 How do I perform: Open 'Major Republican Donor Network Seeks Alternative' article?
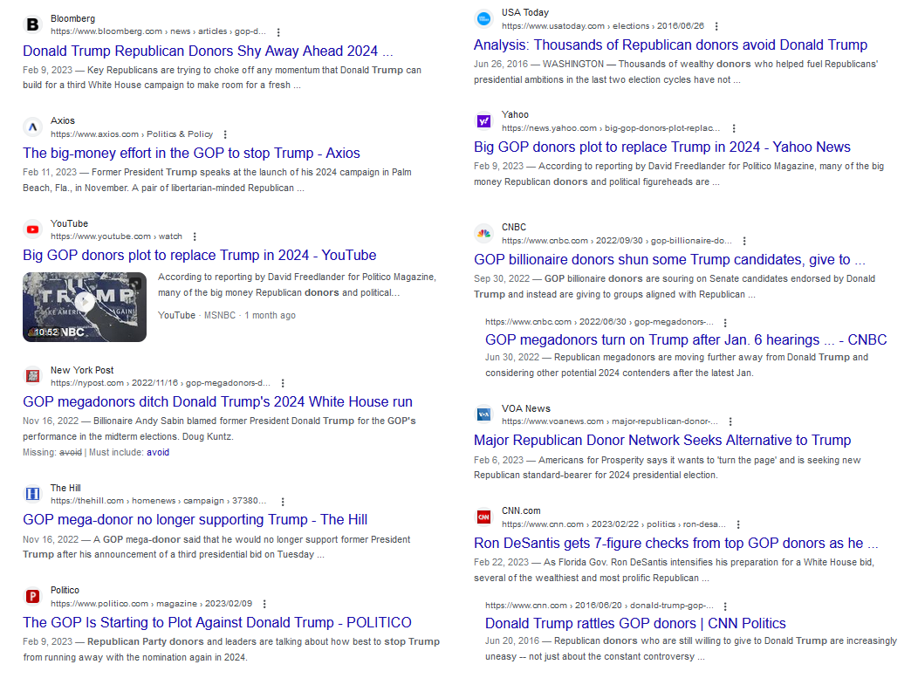tap(662, 440)
